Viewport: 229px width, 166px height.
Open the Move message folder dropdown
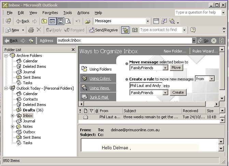pos(165,68)
